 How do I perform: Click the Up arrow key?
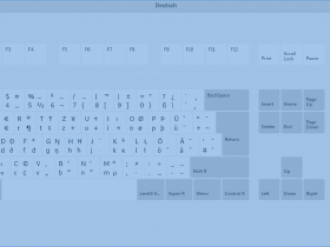292,167
